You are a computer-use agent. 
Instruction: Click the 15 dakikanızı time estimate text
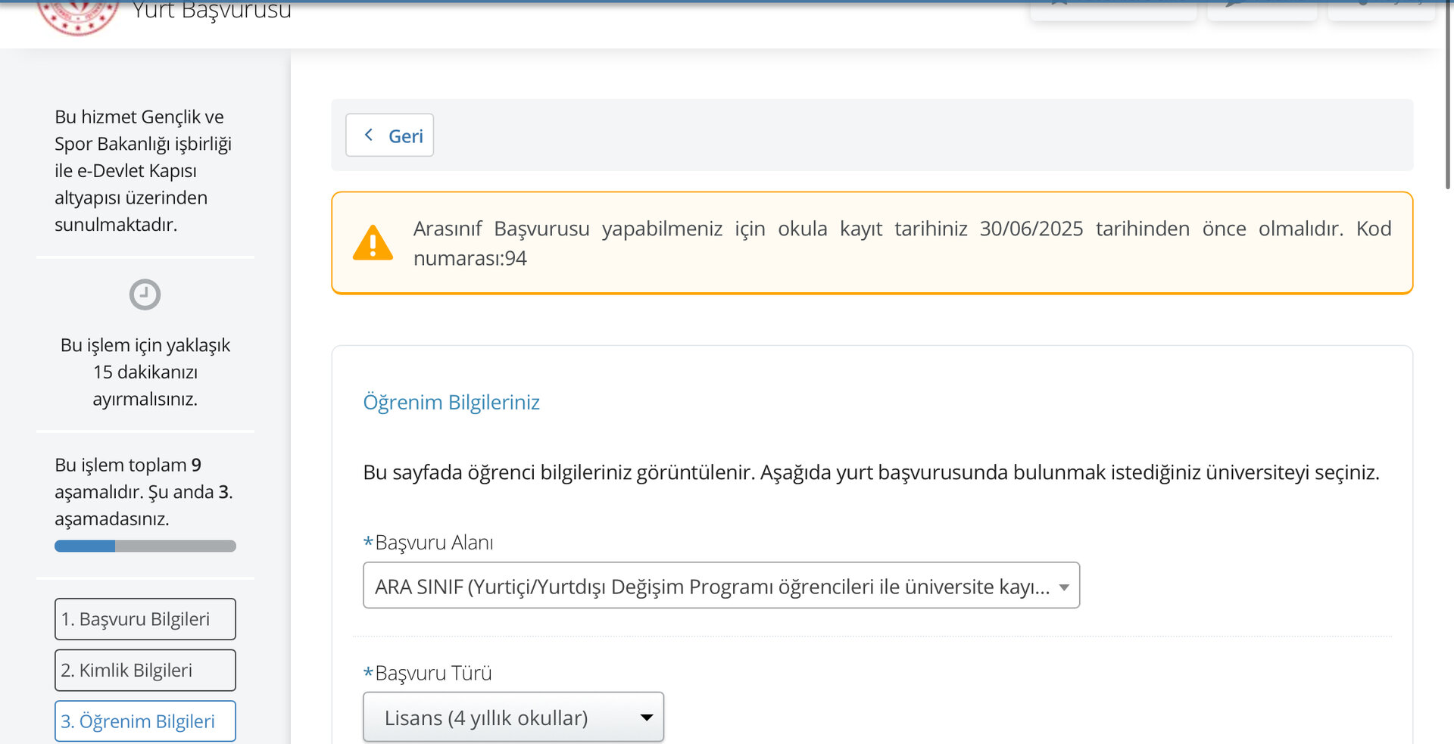tap(145, 372)
